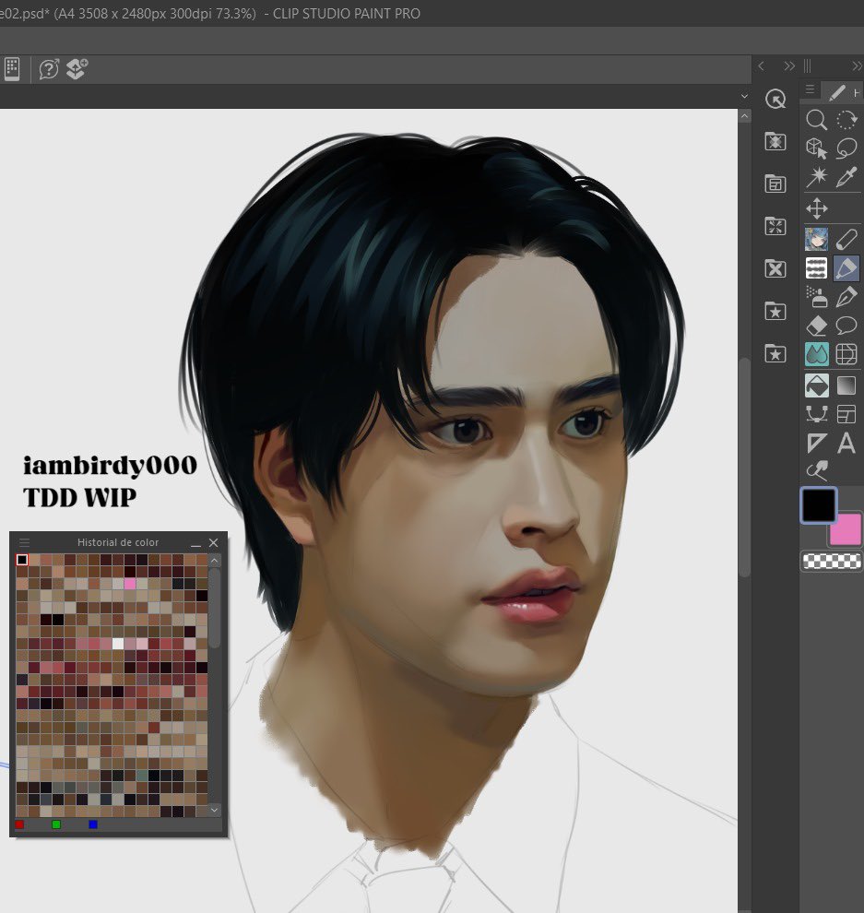
Task: Select the Rotate view tool
Action: click(846, 120)
